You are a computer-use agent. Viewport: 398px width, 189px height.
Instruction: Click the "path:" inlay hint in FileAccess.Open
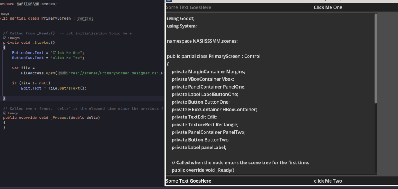[63, 73]
